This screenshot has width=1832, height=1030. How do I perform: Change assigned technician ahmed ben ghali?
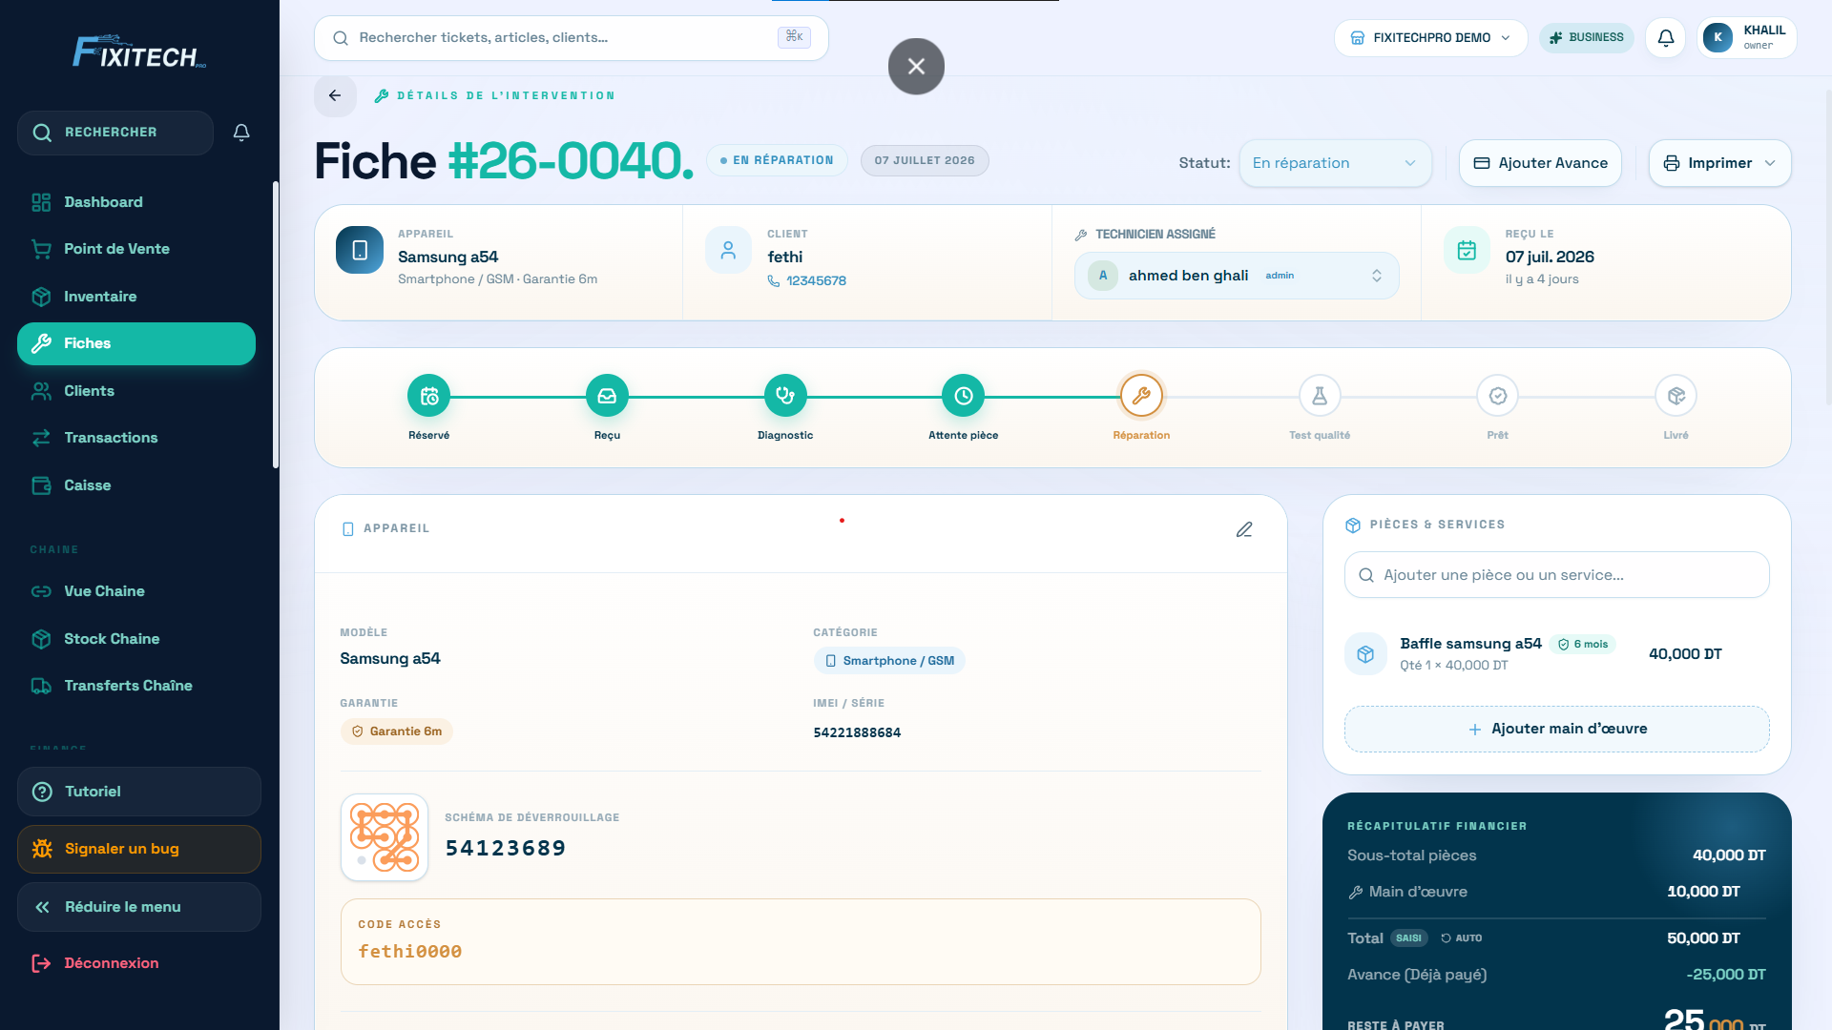(x=1237, y=276)
